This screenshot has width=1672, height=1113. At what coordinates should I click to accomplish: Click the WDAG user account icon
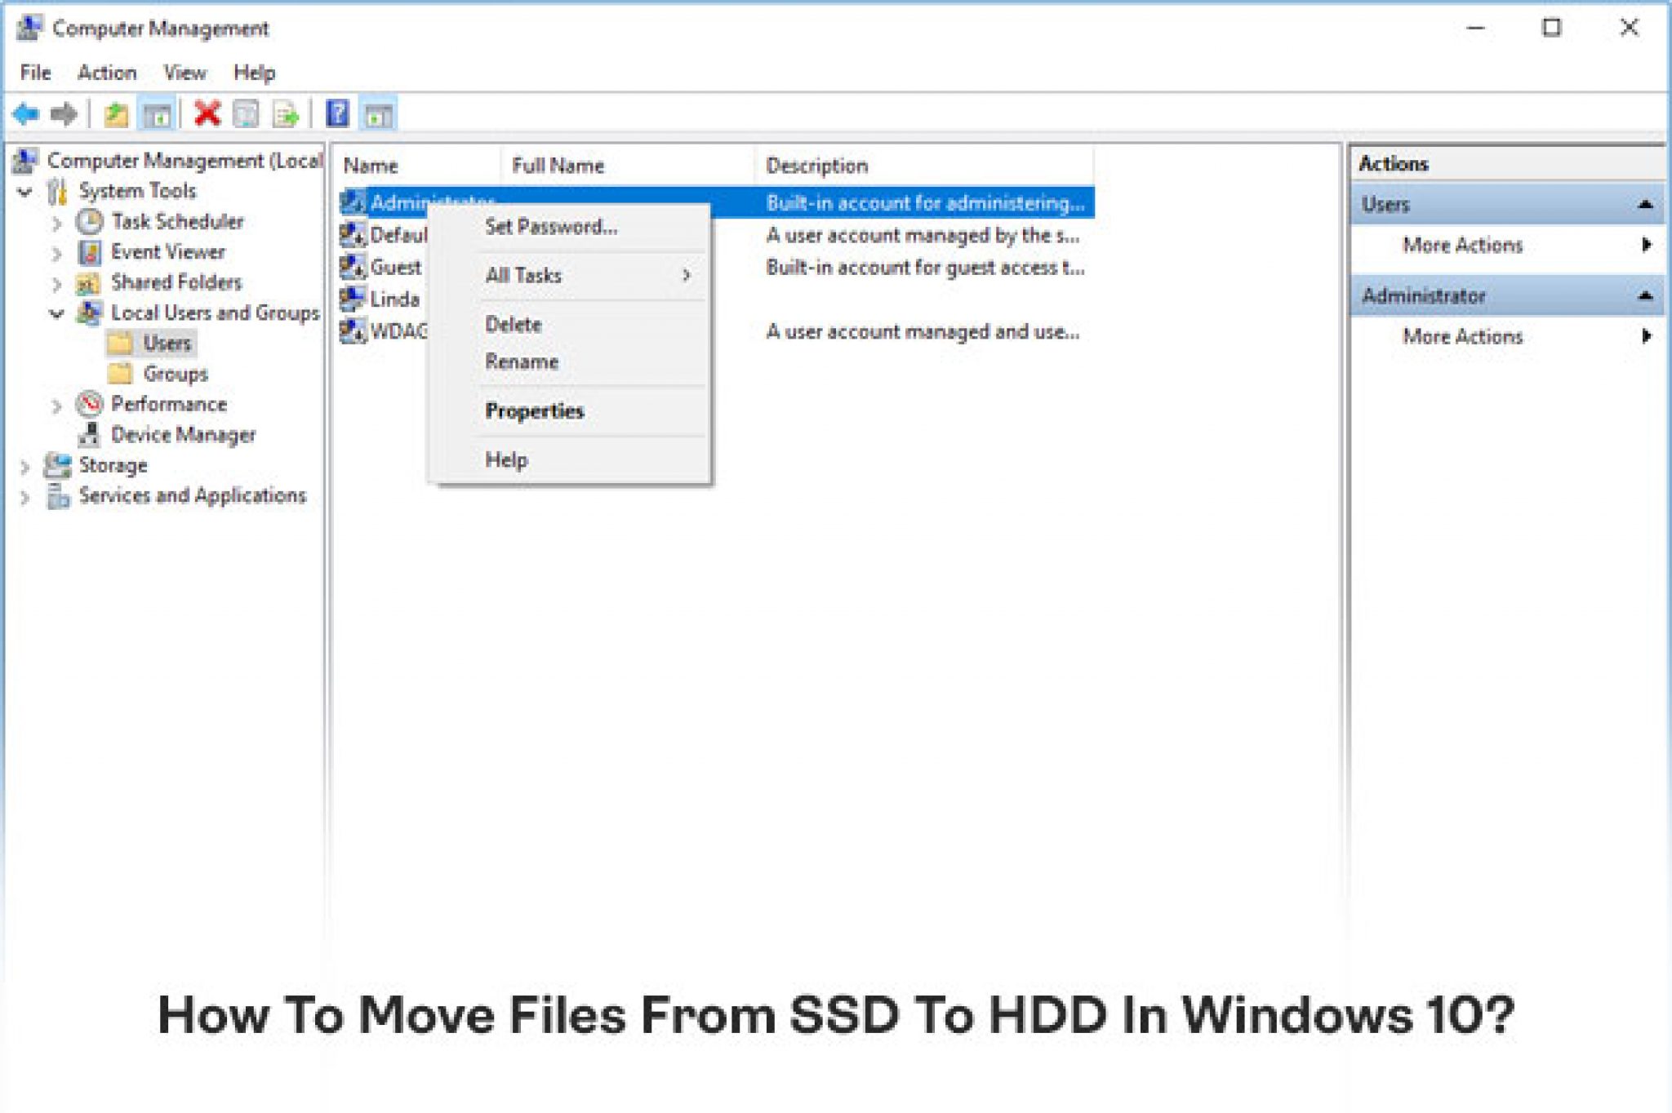coord(353,330)
